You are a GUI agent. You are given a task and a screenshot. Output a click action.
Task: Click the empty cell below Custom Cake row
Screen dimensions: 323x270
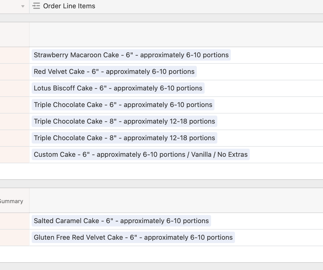click(176, 171)
